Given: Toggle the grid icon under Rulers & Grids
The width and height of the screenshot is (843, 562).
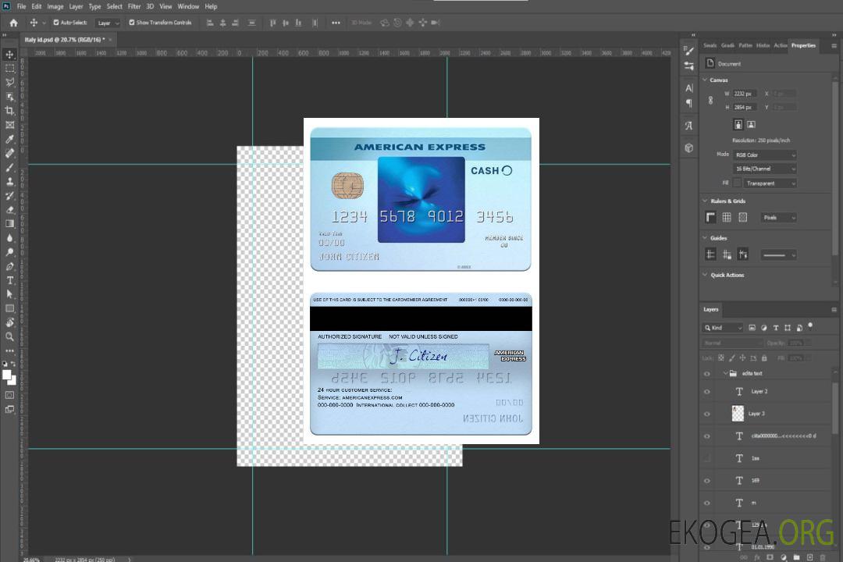Looking at the screenshot, I should point(726,218).
